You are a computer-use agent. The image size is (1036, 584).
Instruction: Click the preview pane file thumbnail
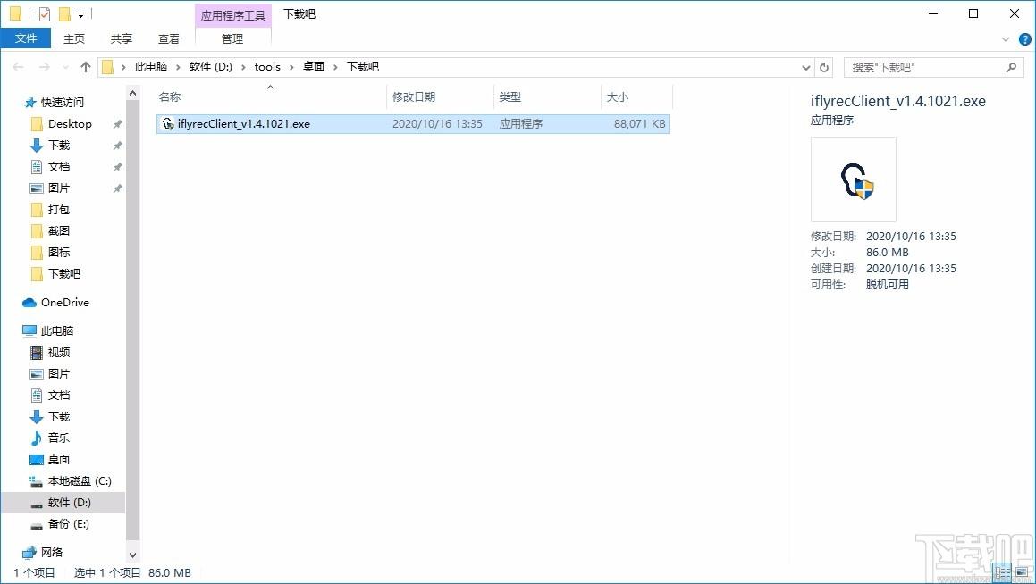(x=854, y=179)
